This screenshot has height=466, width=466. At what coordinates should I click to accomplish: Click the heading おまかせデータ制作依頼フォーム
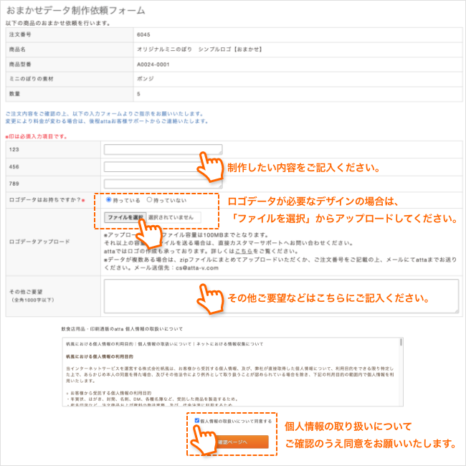tap(76, 11)
